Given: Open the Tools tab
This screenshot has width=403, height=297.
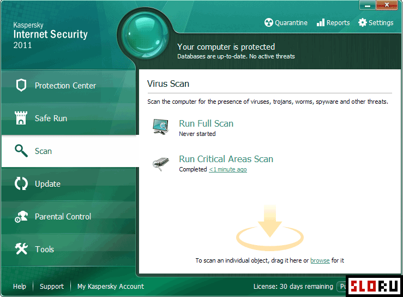Looking at the screenshot, I should [x=68, y=250].
